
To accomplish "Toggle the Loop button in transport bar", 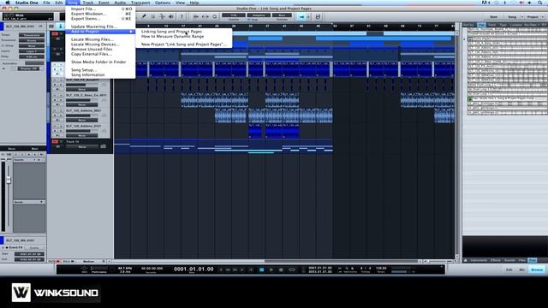I will (292, 269).
